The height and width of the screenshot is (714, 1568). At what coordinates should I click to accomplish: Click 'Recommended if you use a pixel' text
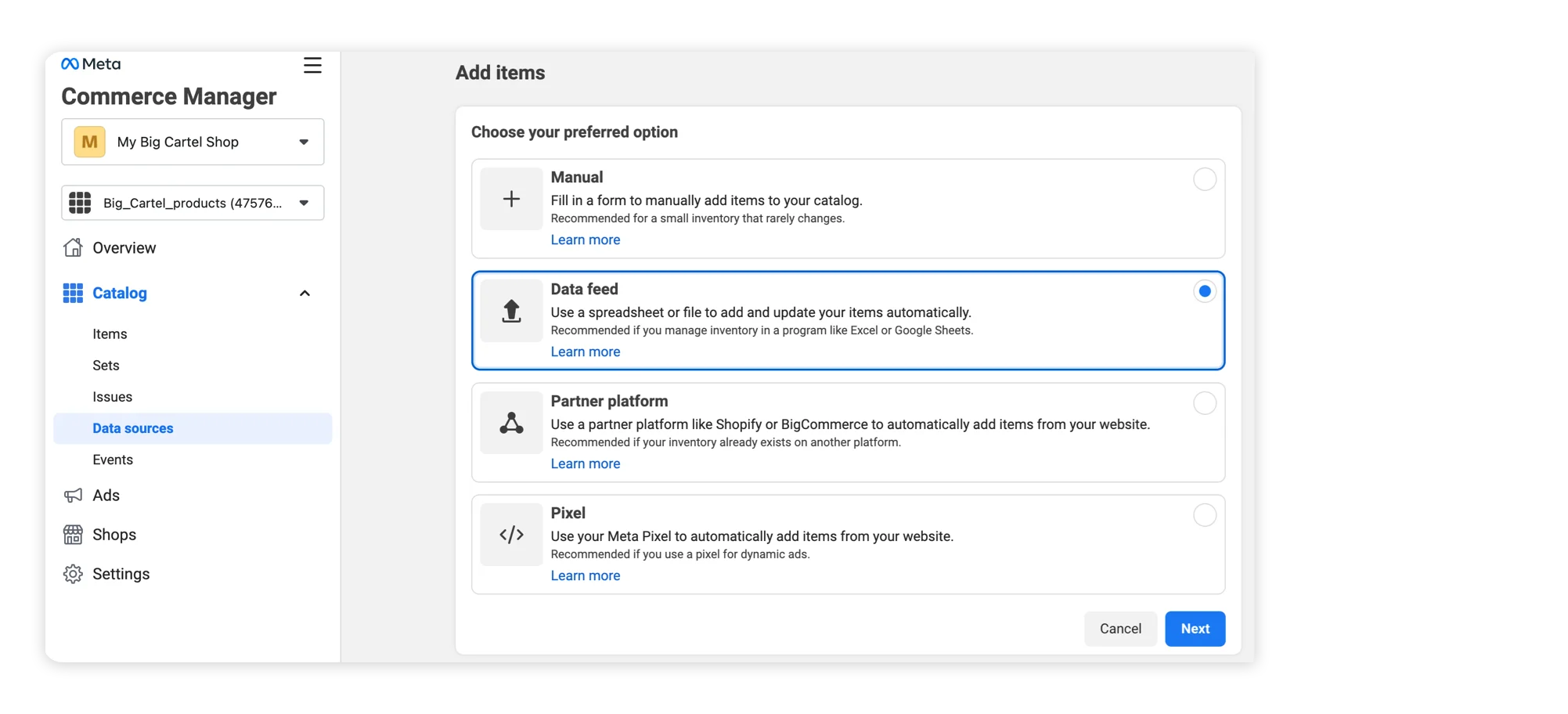pos(680,554)
